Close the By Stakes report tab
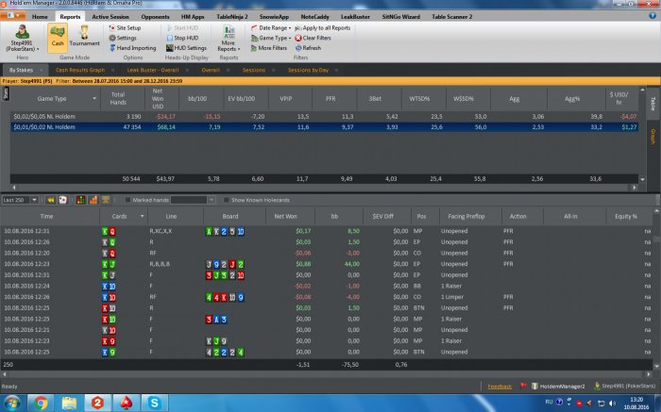Viewport: 661px width, 412px height. point(42,71)
